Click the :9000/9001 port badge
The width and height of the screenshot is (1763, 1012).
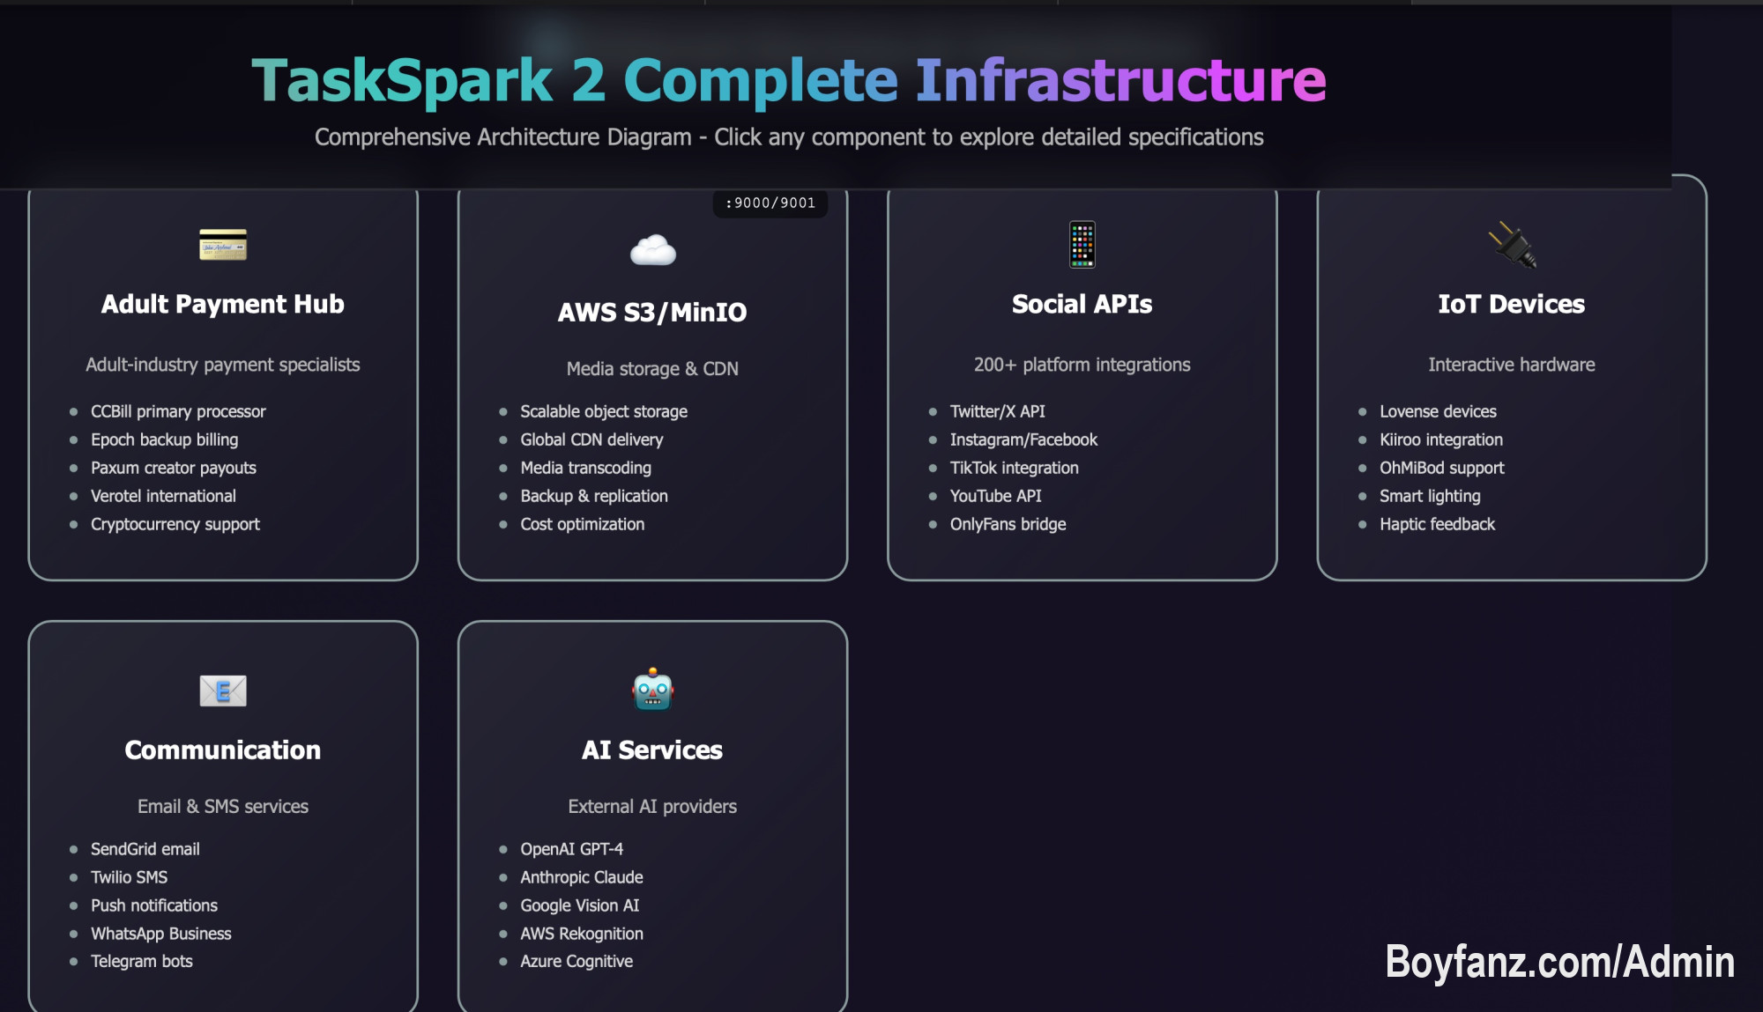click(770, 203)
